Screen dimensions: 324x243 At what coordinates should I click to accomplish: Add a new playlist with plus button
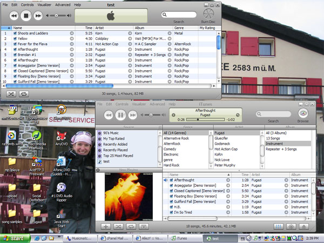(x=106, y=227)
